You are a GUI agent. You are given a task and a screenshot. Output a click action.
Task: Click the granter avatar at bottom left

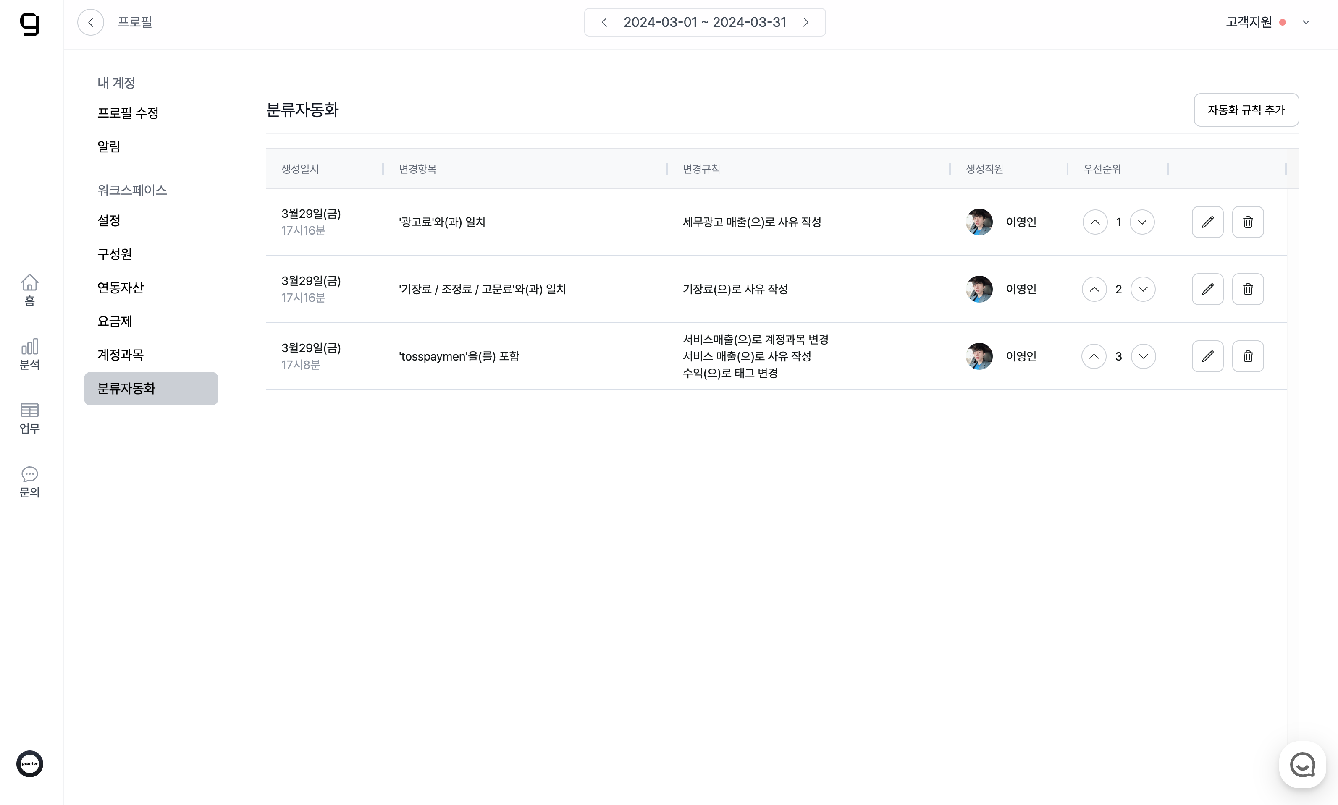[30, 764]
